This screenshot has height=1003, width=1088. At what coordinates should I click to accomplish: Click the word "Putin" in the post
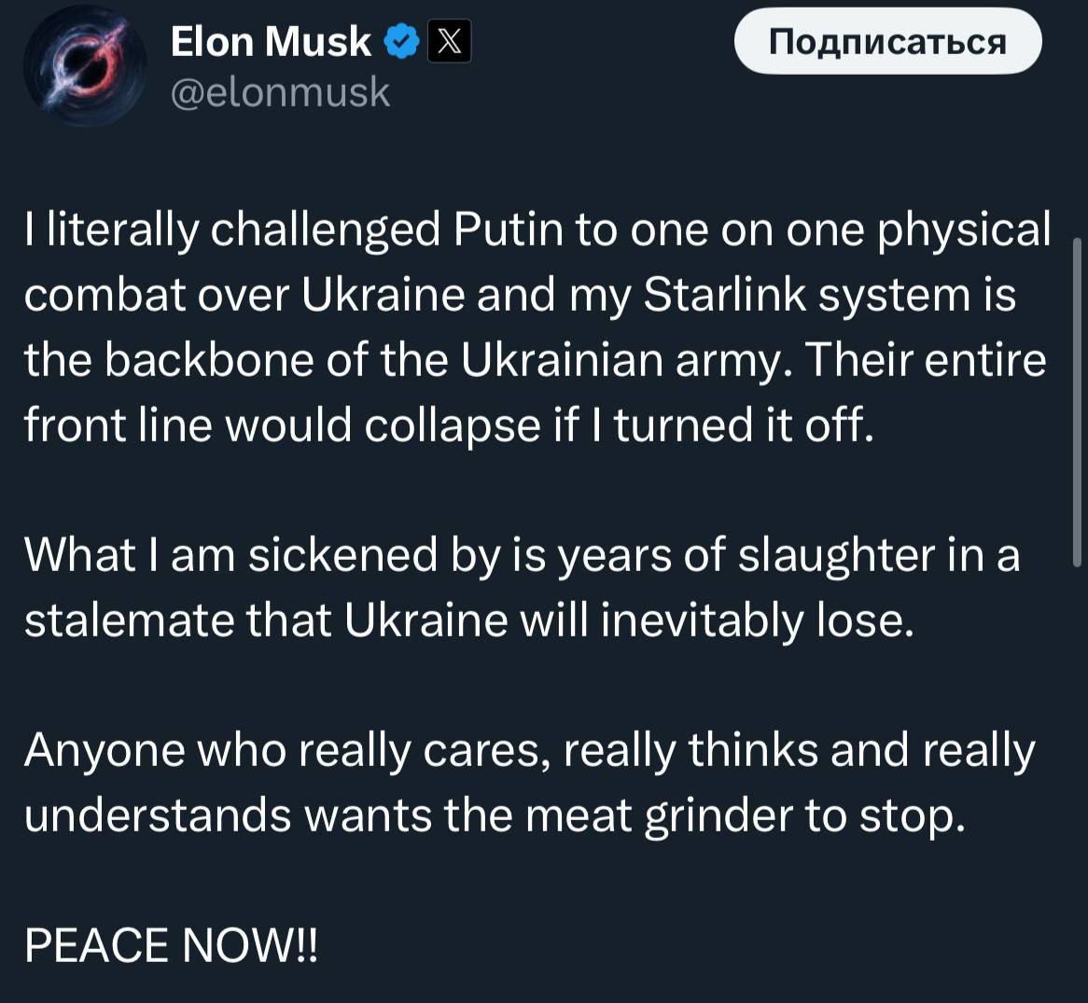[509, 230]
